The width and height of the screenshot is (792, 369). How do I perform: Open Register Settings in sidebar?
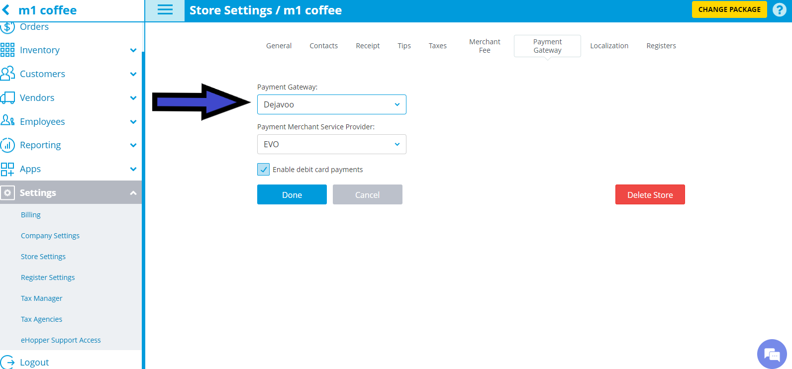(x=48, y=277)
